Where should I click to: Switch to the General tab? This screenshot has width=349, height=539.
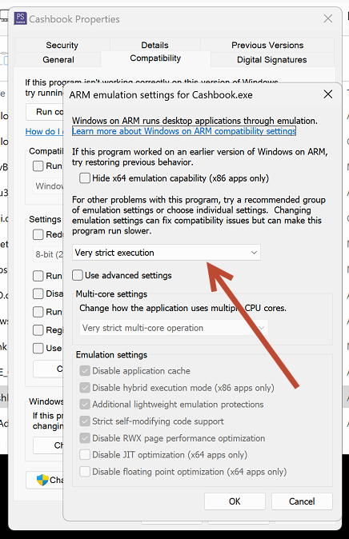coord(58,59)
